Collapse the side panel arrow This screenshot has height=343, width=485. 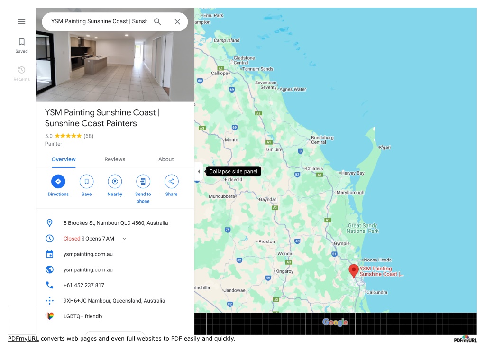coord(199,172)
